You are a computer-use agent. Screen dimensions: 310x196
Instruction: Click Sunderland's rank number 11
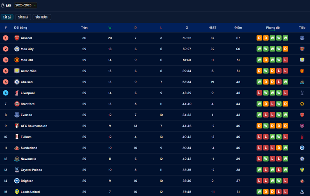tap(5, 148)
